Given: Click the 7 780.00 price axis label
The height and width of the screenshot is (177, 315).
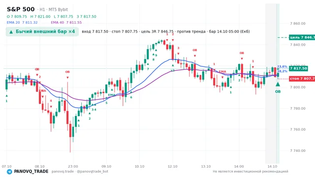Looking at the screenshot, I should click(x=298, y=109).
